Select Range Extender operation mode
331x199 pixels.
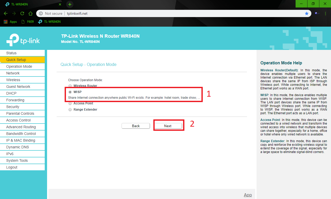pyautogui.click(x=70, y=110)
